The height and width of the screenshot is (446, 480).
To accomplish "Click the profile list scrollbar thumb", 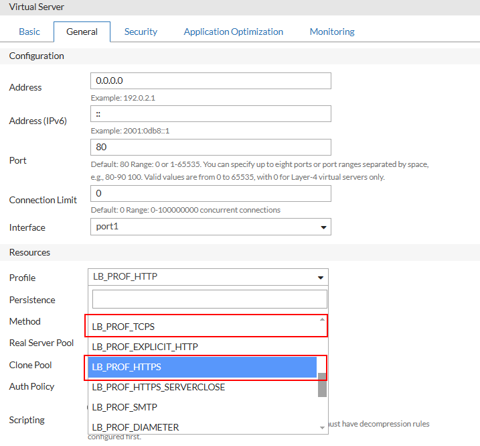I will click(322, 384).
